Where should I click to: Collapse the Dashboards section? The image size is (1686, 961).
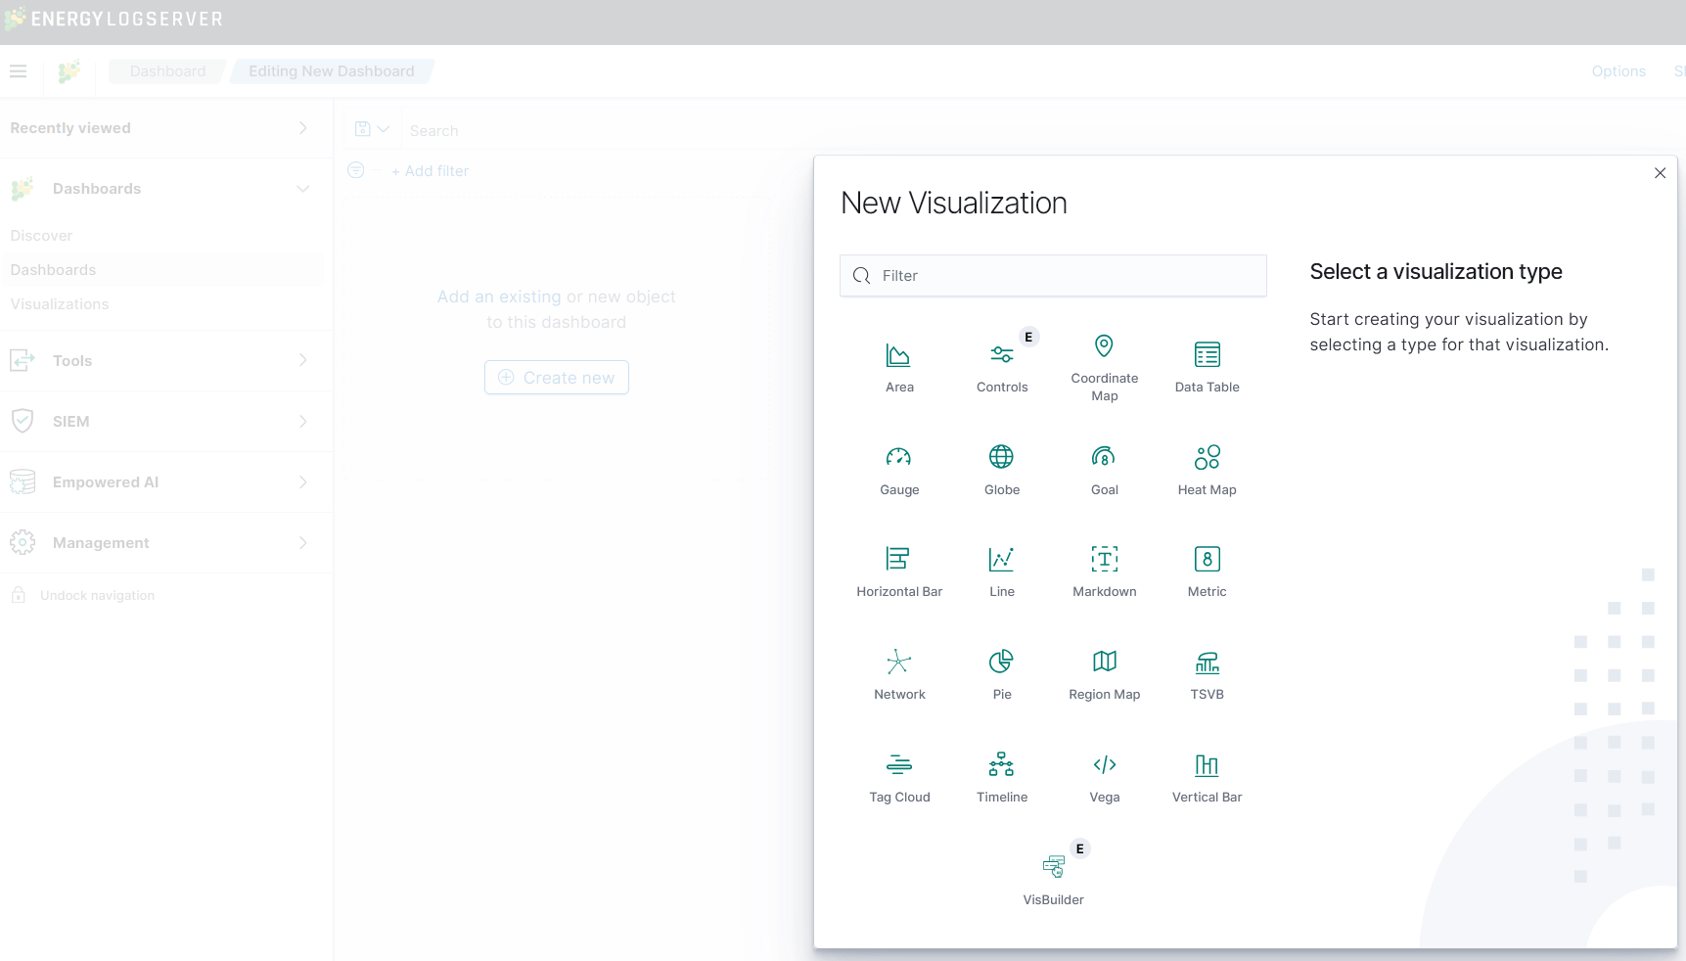302,189
